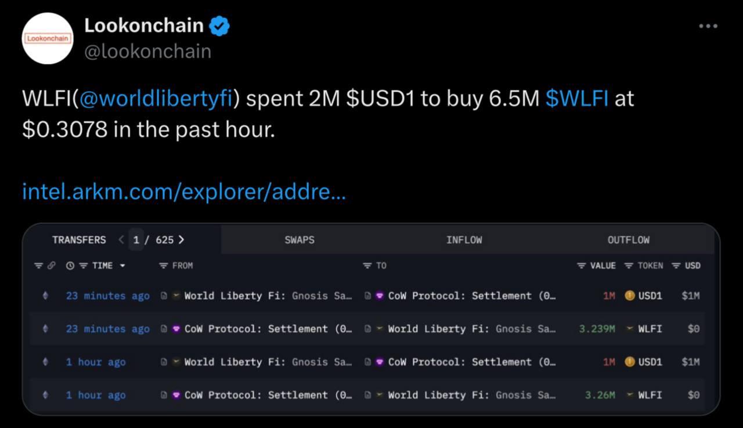Open the @worldlibertyfi mention link
Viewport: 743px width, 428px height.
tap(155, 99)
